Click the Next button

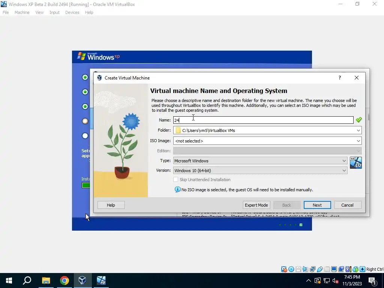317,205
